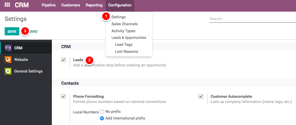Focus the settings Search field

pyautogui.click(x=252, y=19)
